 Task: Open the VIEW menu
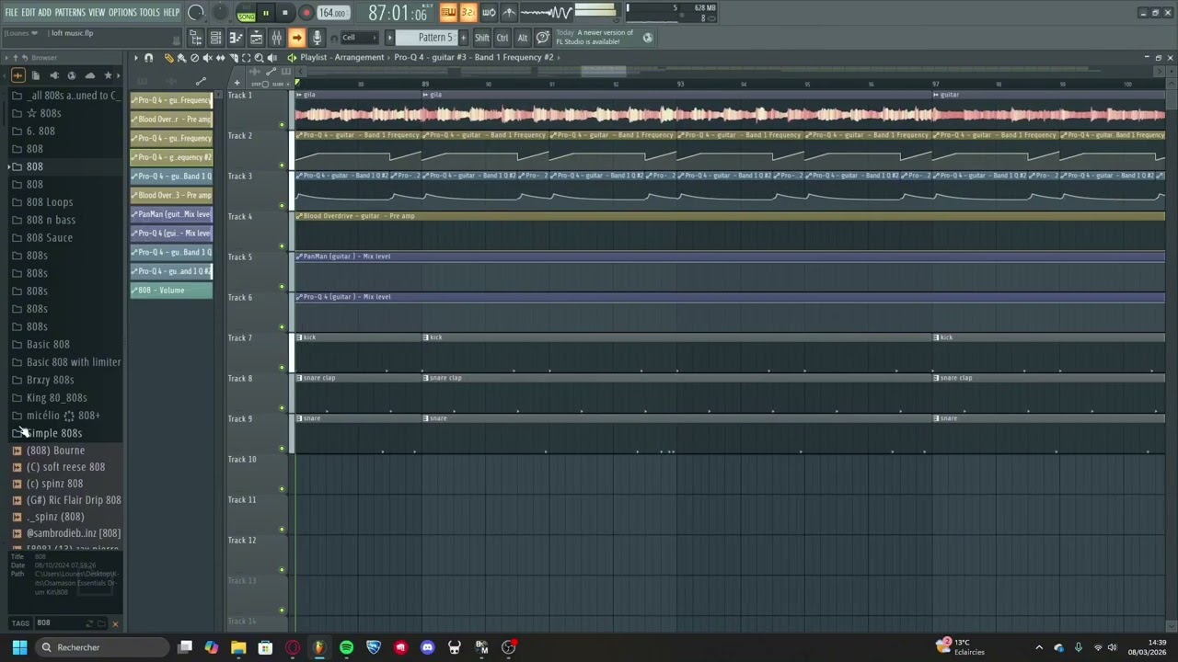tap(97, 12)
